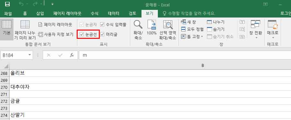Image resolution: width=291 pixels, height=120 pixels.
Task: Switch to the 삽입 ribbon tab
Action: pyautogui.click(x=40, y=13)
